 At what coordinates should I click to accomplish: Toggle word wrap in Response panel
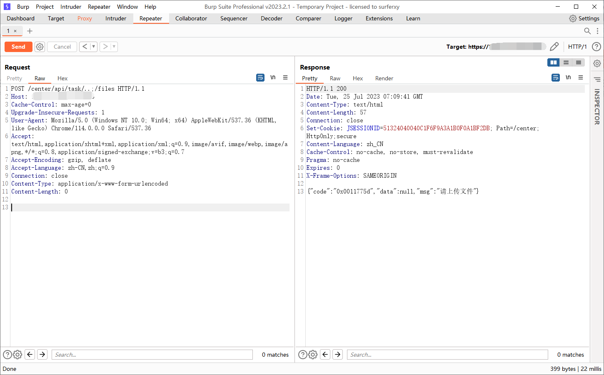556,77
